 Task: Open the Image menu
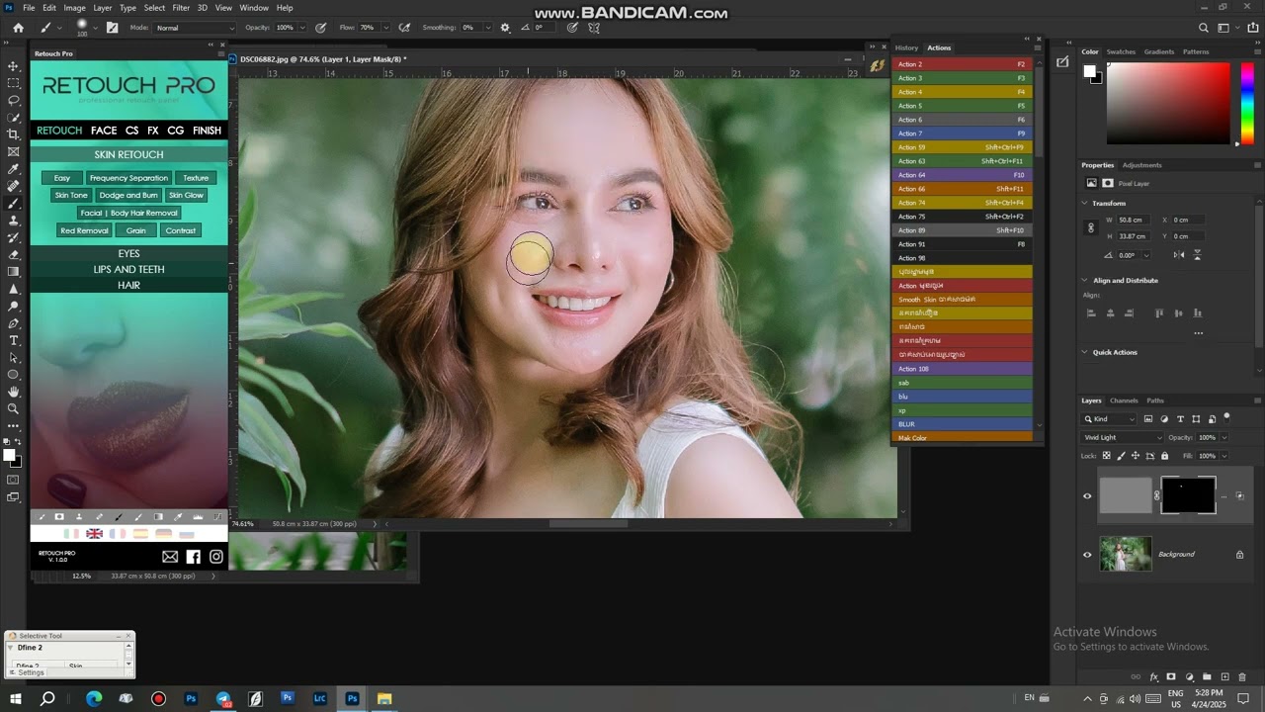pyautogui.click(x=75, y=8)
